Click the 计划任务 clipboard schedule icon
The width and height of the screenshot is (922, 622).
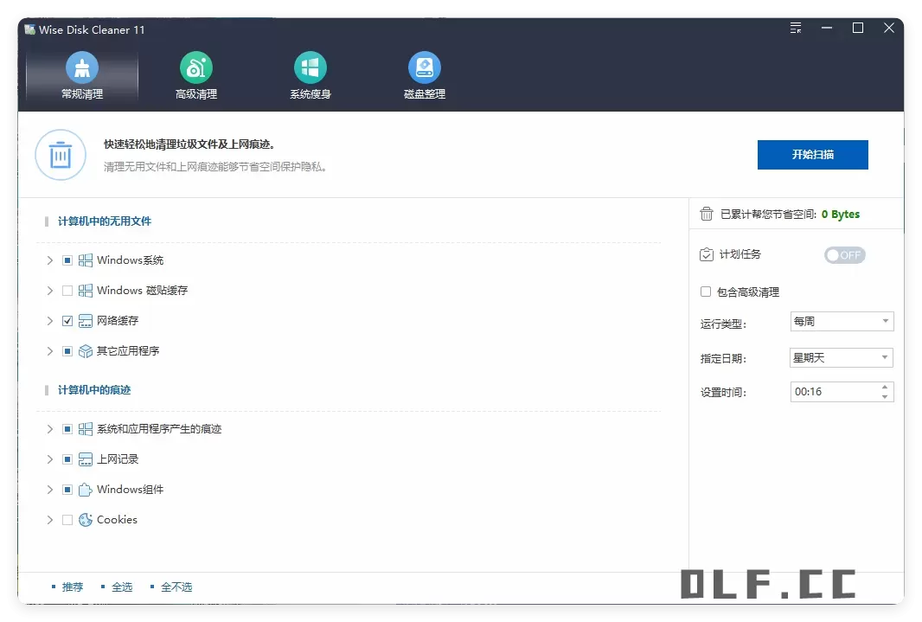click(x=707, y=254)
